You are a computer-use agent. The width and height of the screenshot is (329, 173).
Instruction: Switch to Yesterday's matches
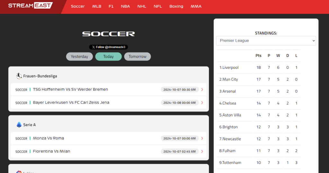pyautogui.click(x=79, y=57)
